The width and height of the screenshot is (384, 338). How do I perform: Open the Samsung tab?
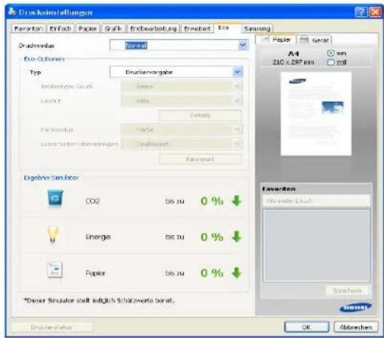(257, 28)
